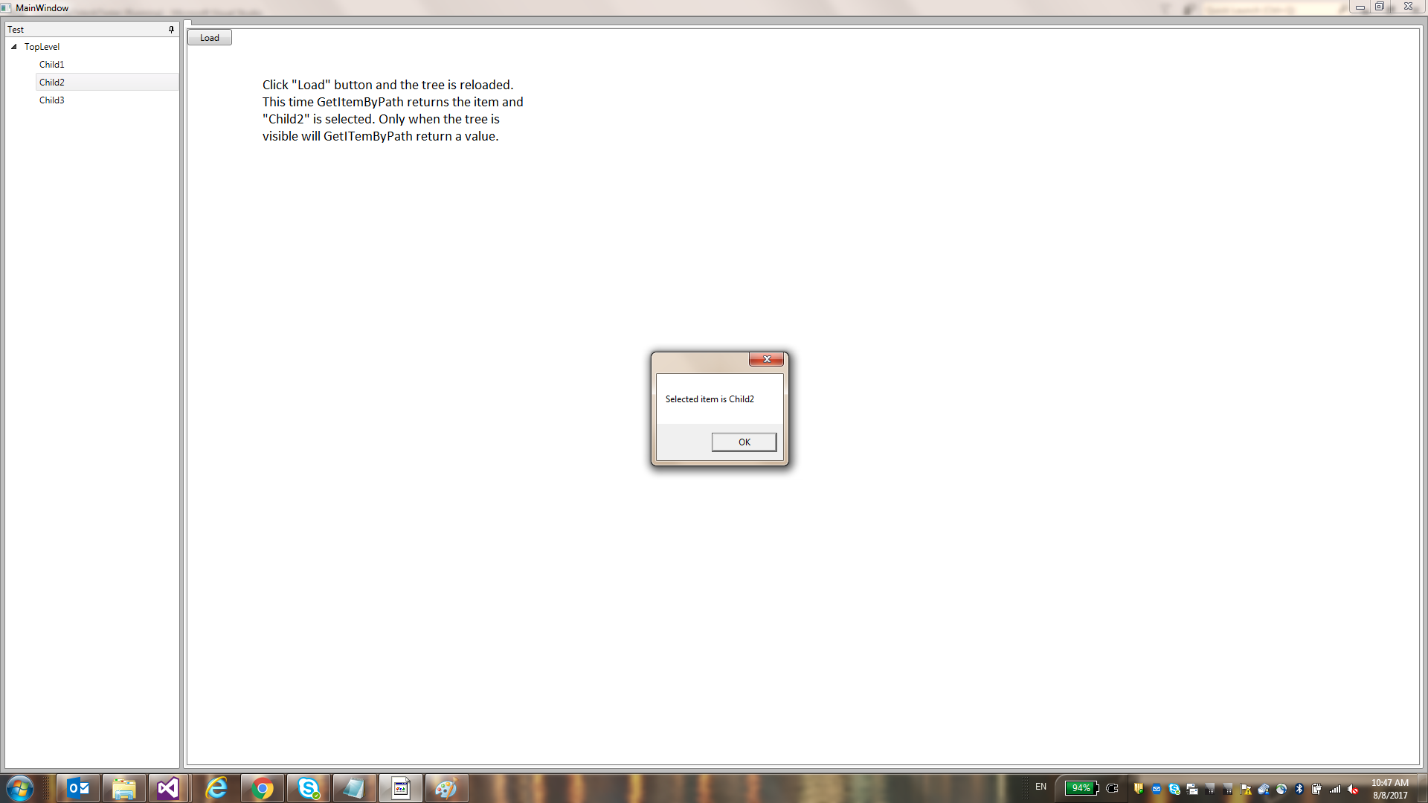Open Windows Explorer from taskbar
This screenshot has height=803, width=1428.
(x=123, y=788)
